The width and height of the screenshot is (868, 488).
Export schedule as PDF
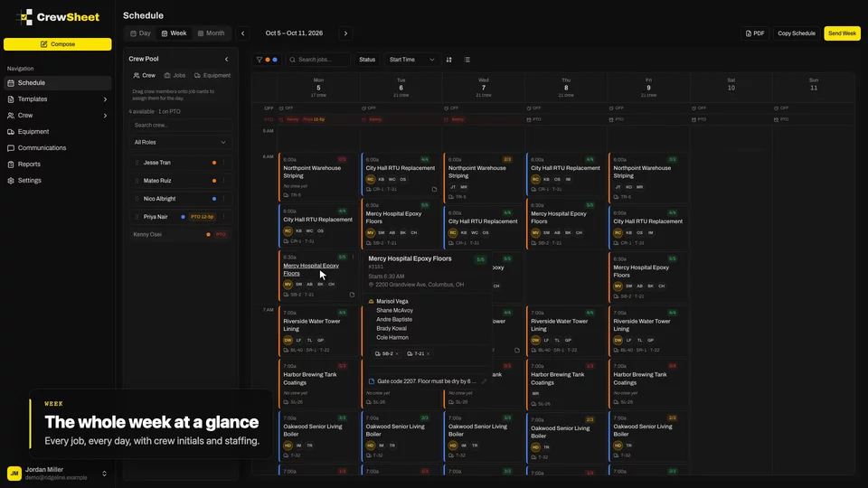754,33
